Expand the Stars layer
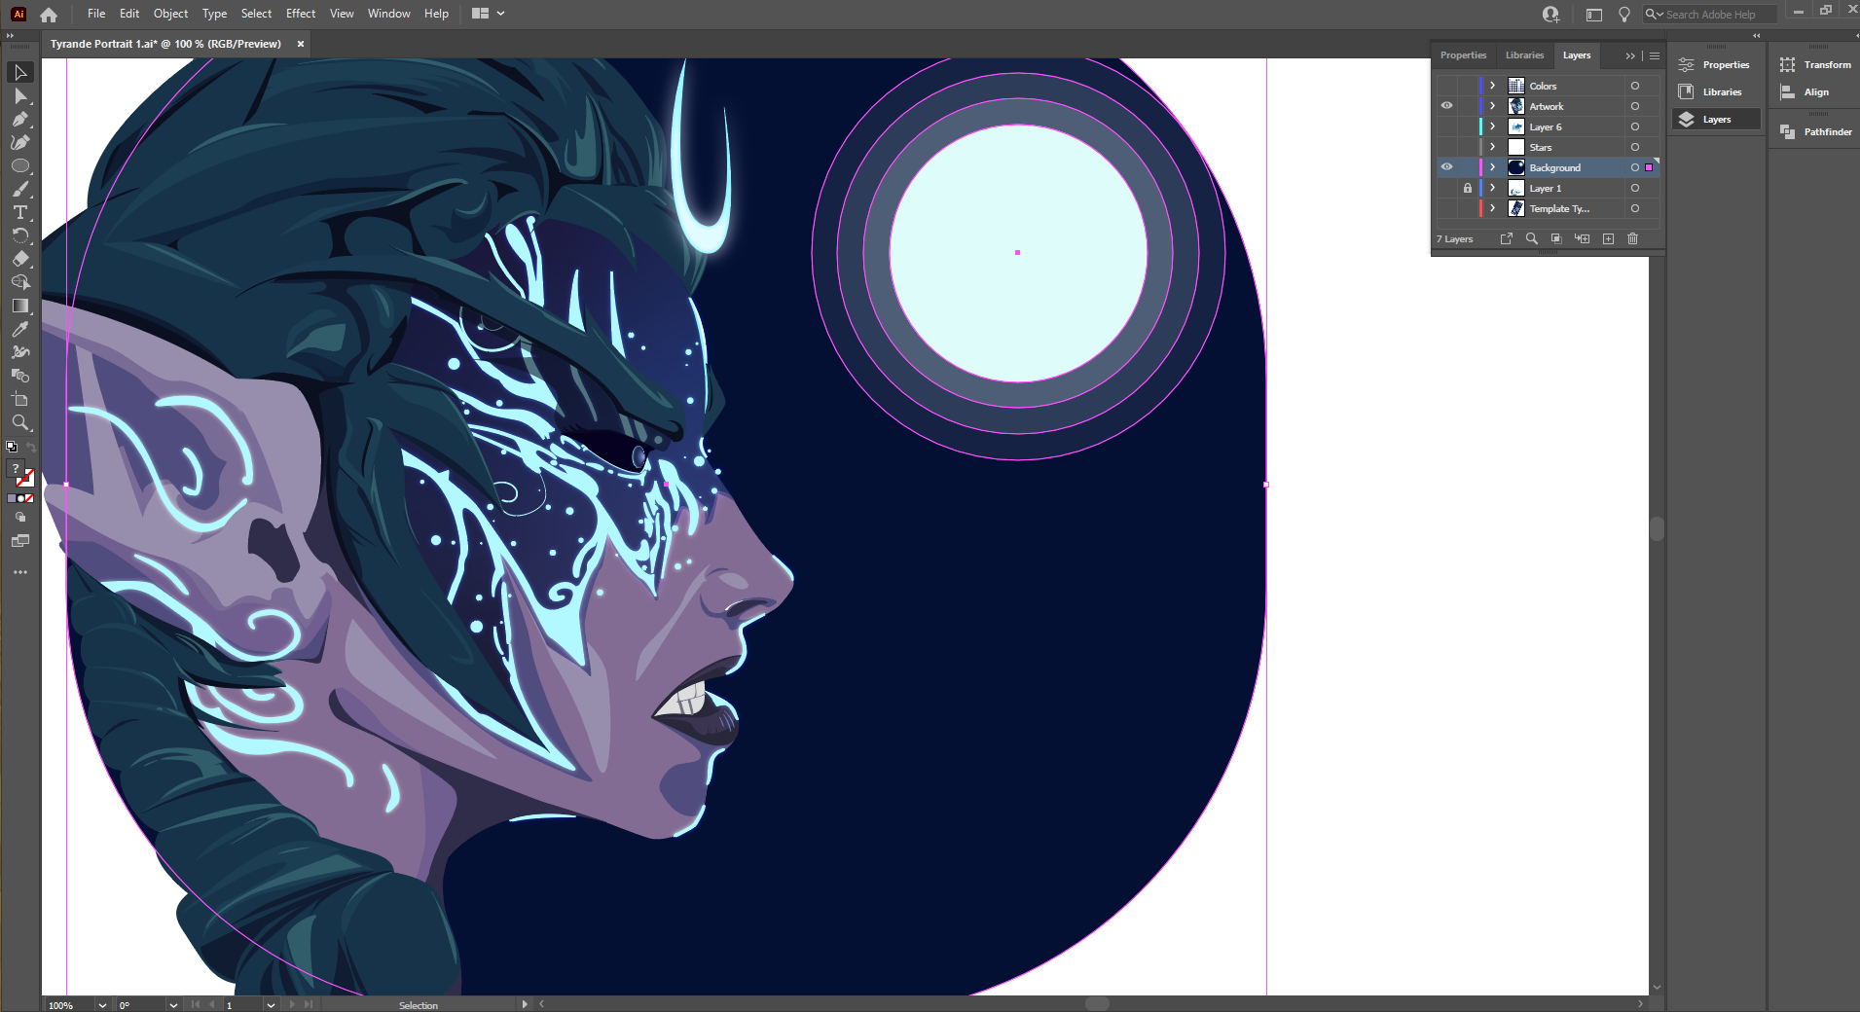Viewport: 1860px width, 1012px height. click(1492, 147)
